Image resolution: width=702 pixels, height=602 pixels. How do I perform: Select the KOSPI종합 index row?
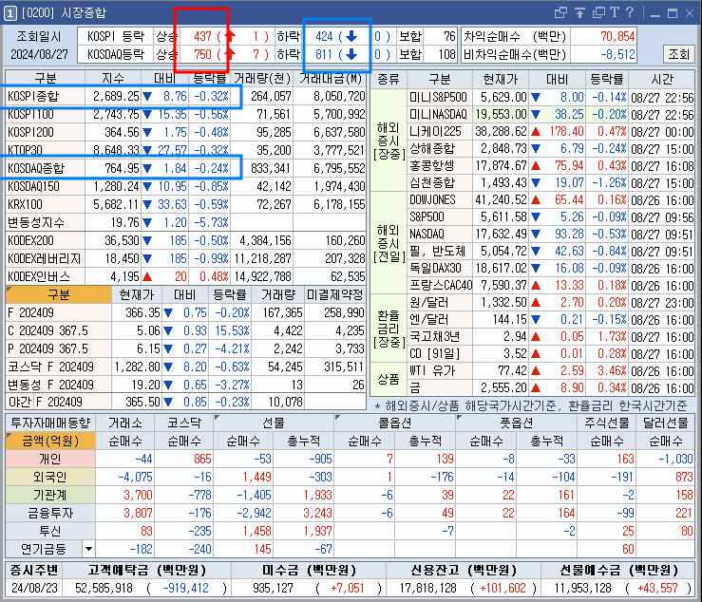pos(186,96)
